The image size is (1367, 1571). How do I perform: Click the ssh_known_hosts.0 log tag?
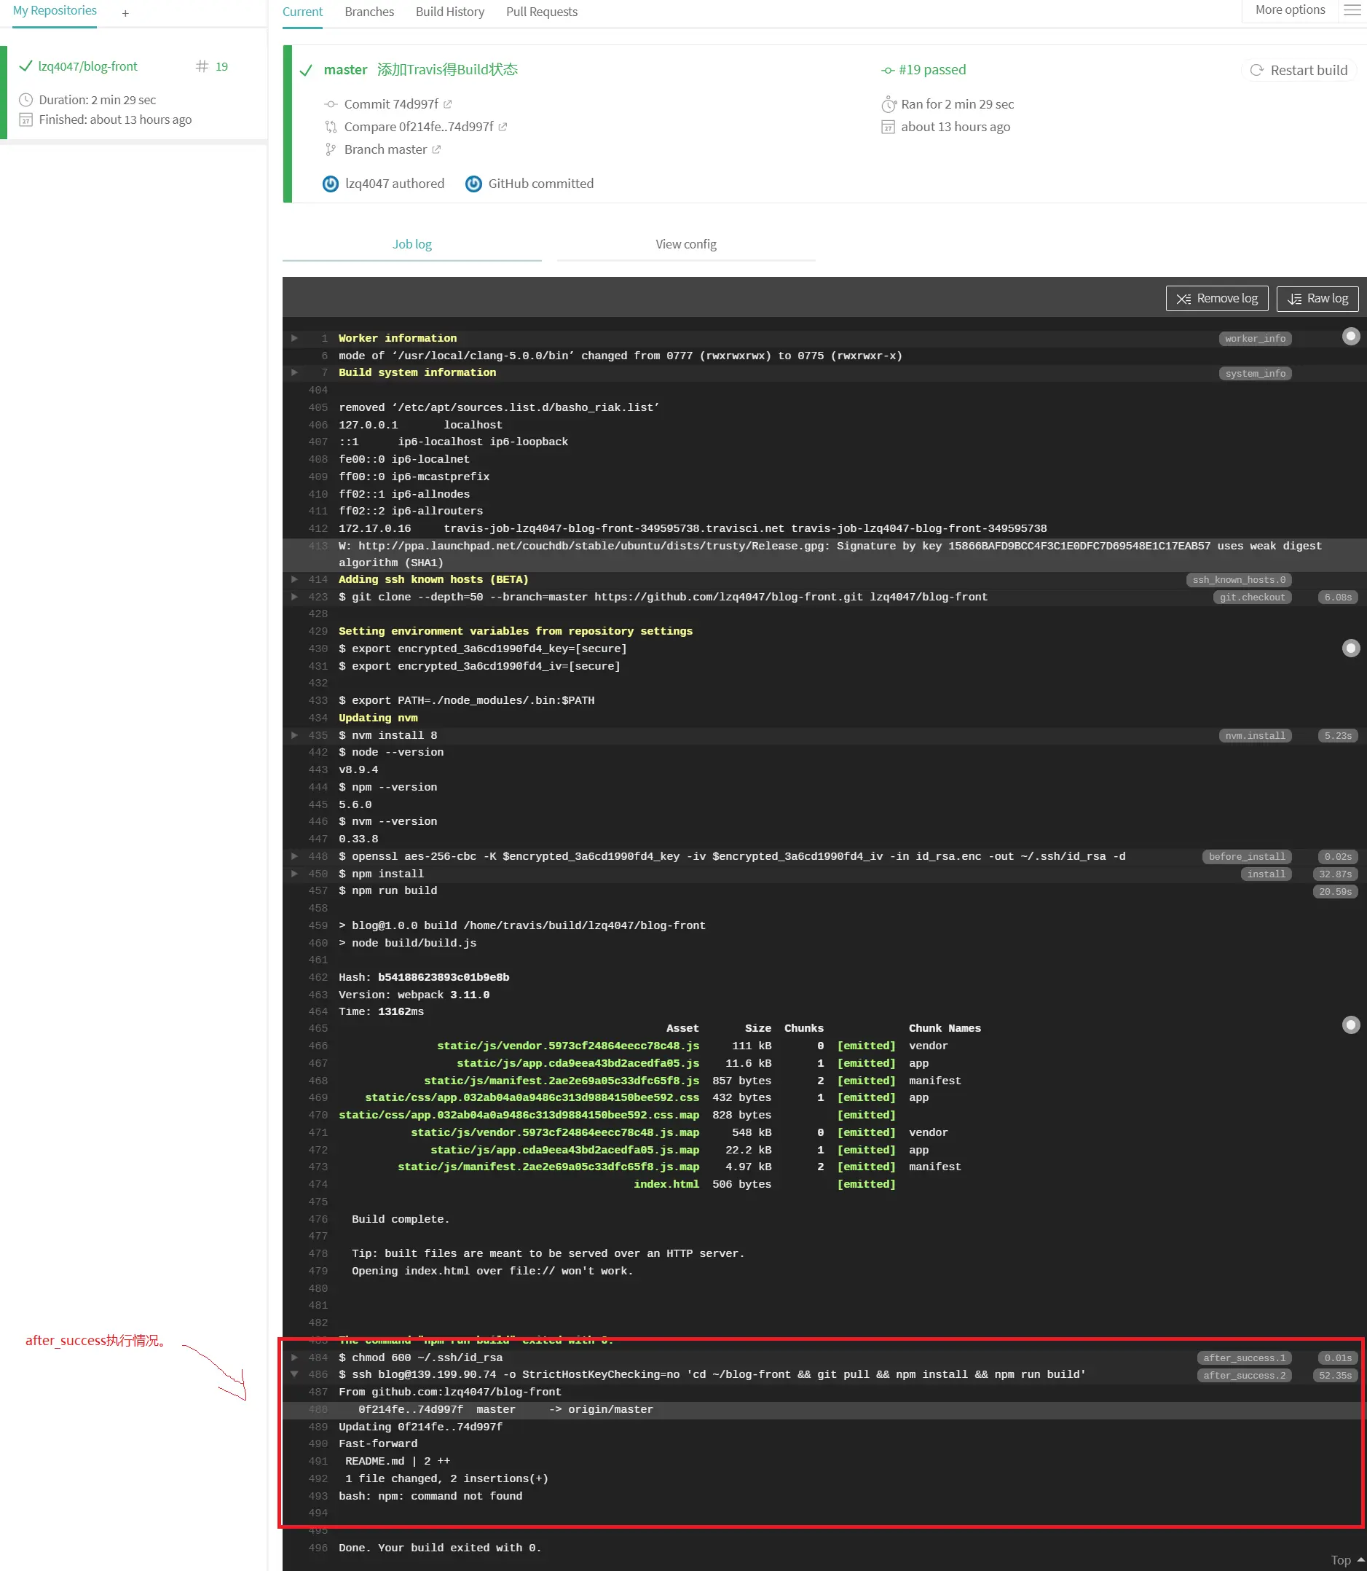1239,579
